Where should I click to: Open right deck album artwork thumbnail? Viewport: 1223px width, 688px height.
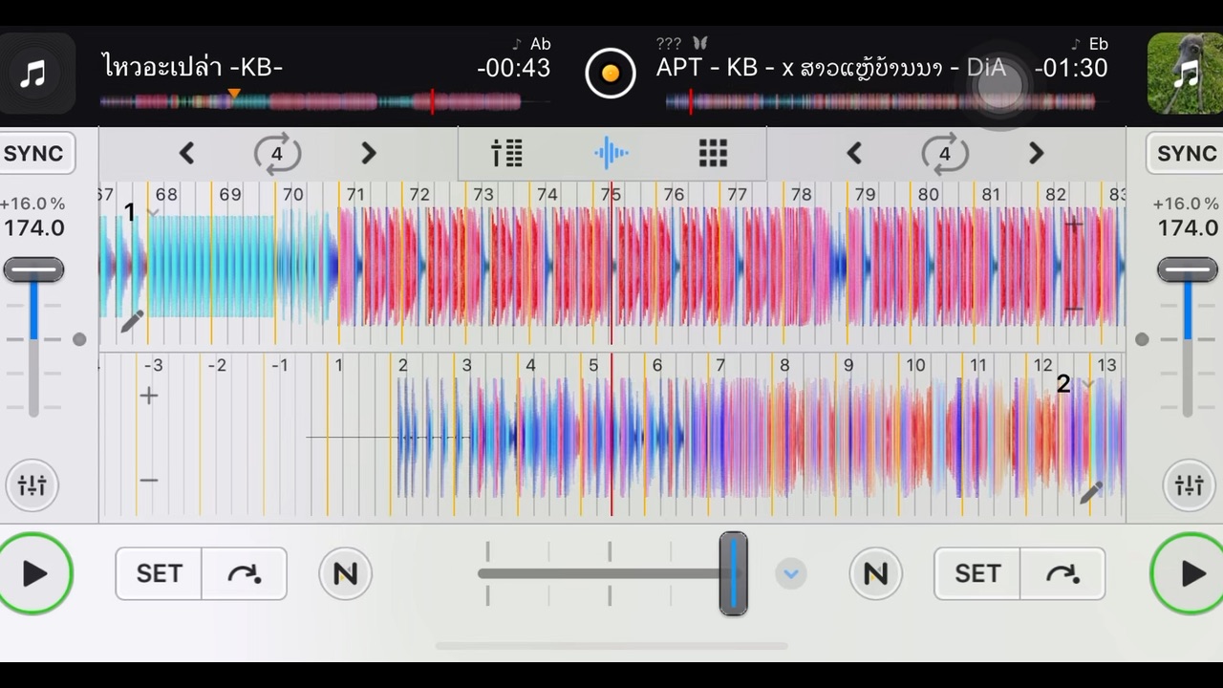(x=1185, y=74)
